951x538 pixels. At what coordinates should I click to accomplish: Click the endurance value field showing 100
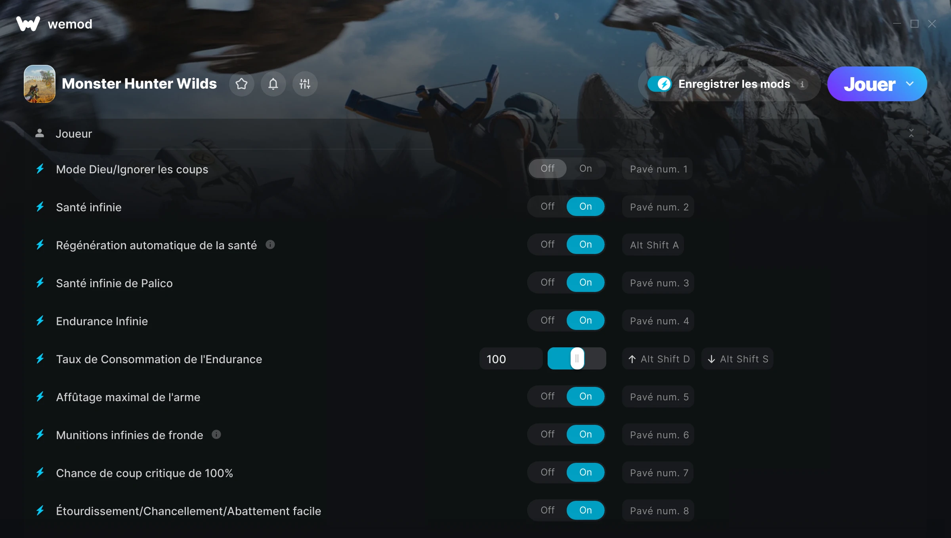(x=511, y=359)
